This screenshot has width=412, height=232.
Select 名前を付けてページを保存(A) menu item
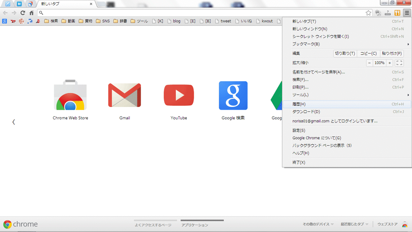pos(347,72)
